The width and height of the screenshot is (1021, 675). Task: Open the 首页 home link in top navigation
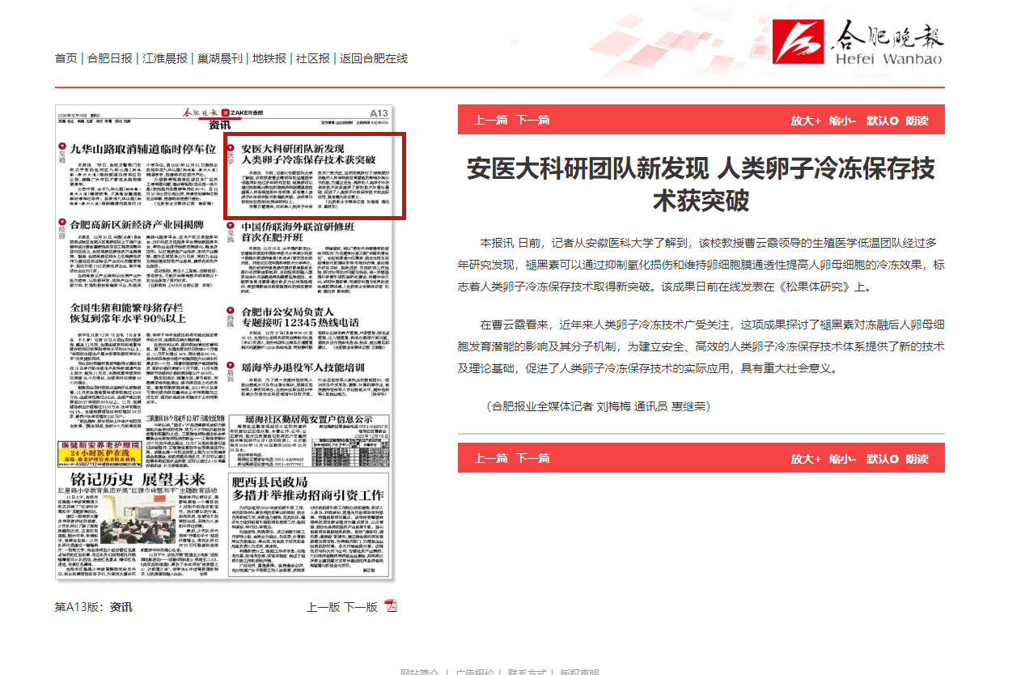(x=66, y=58)
